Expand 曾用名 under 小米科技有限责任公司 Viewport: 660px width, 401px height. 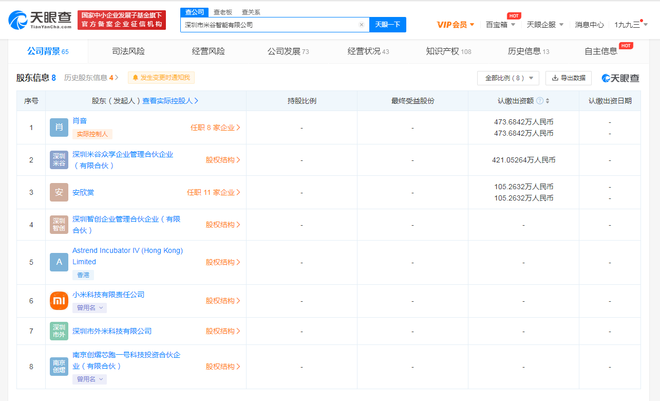coord(89,308)
